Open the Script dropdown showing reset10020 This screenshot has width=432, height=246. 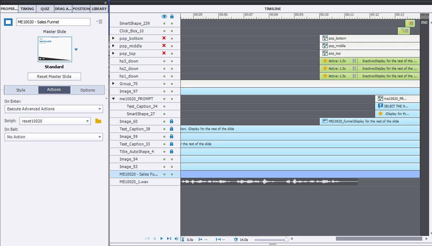tap(55, 121)
